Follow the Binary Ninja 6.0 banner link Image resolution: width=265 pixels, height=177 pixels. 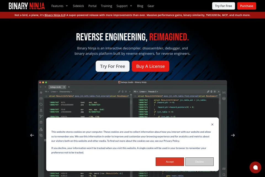[55, 15]
